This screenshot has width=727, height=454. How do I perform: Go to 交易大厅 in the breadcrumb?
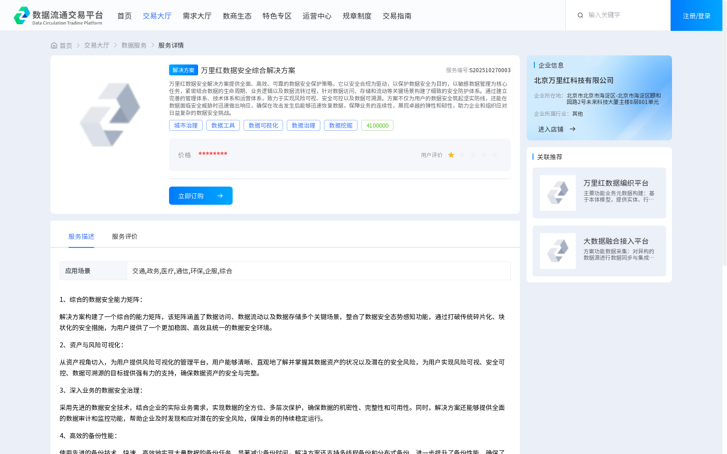97,45
